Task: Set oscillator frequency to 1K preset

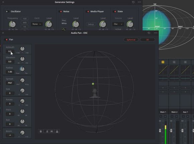Action: (25, 27)
